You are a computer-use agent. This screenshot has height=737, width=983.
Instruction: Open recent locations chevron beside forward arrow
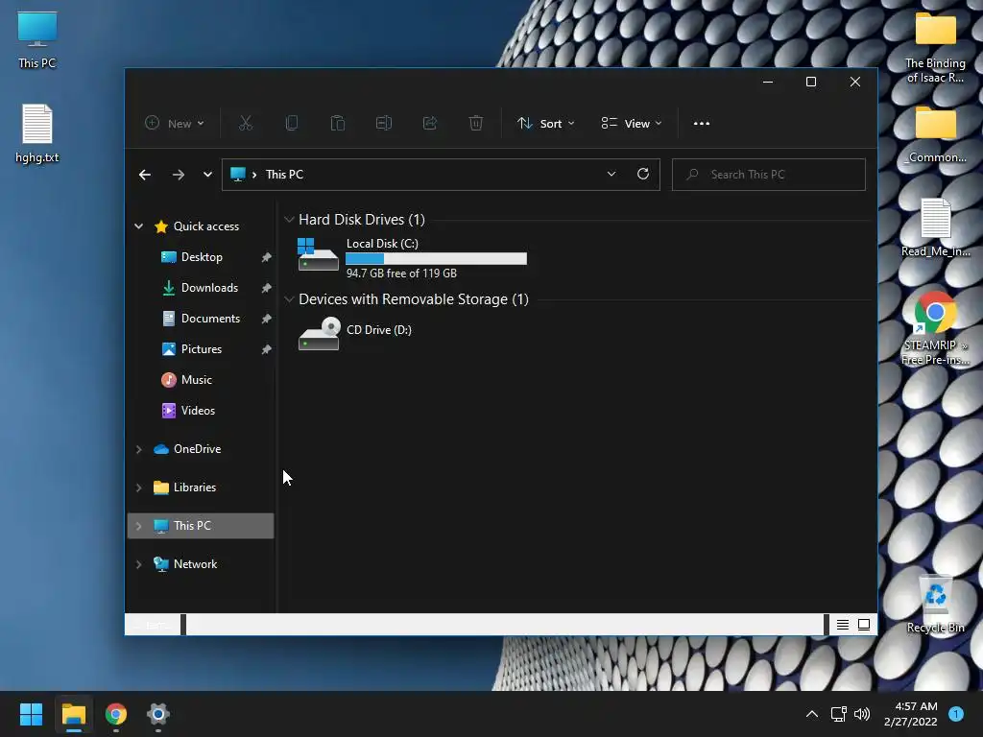click(x=207, y=175)
